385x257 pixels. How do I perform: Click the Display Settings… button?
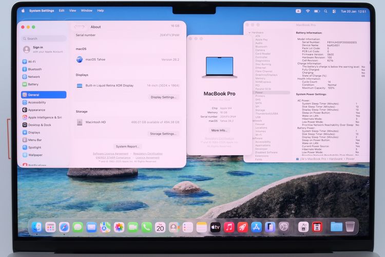click(164, 97)
